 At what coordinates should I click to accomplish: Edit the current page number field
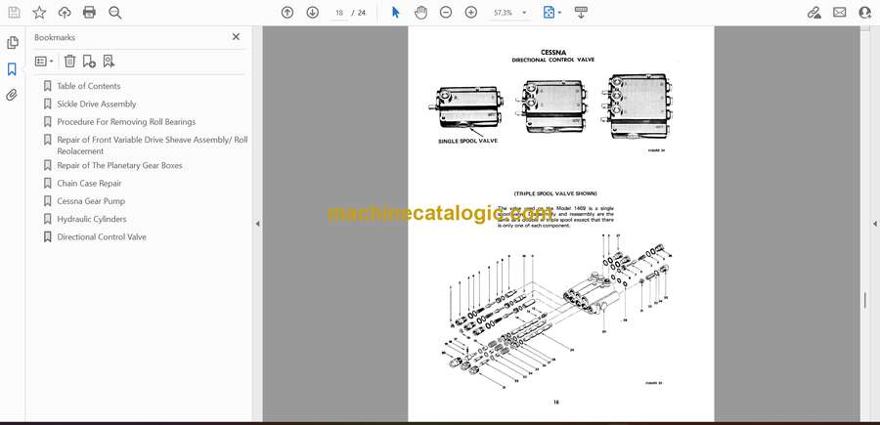click(x=339, y=13)
